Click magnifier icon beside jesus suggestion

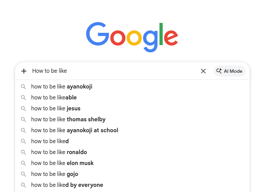[x=24, y=109]
